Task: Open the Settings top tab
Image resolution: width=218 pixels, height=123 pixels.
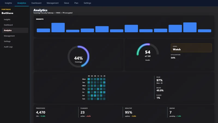Action: coord(87,3)
